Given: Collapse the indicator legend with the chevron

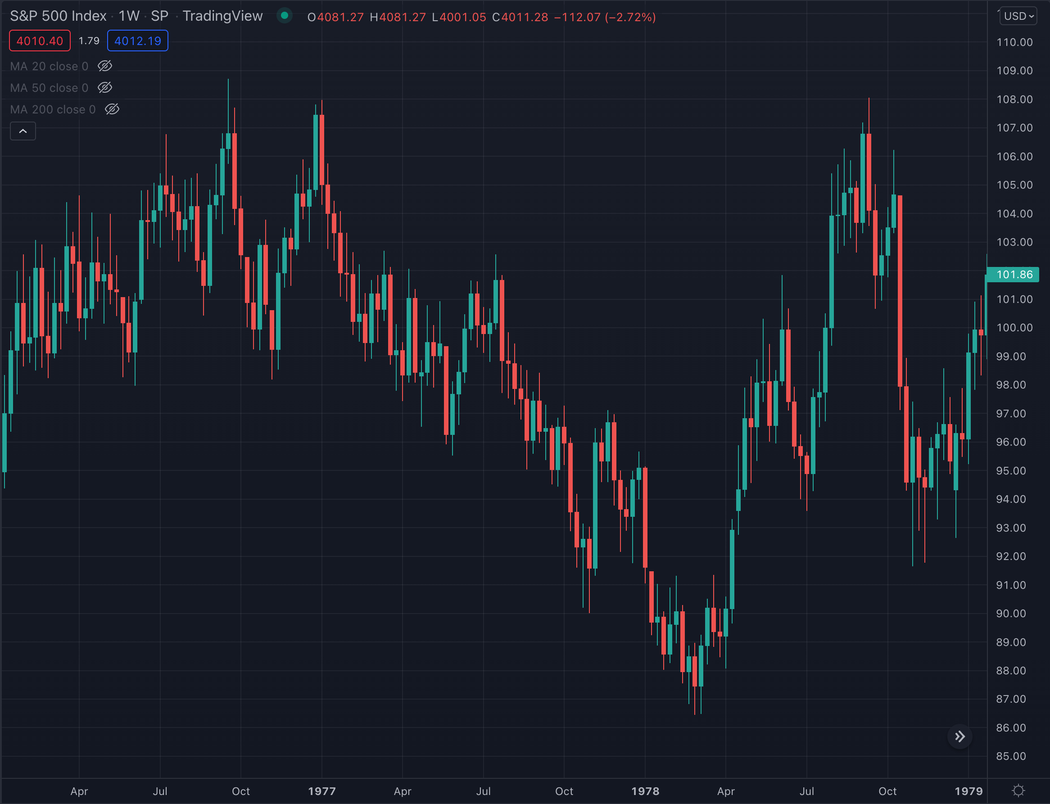Looking at the screenshot, I should click(23, 131).
